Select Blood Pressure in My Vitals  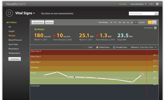pos(15,40)
